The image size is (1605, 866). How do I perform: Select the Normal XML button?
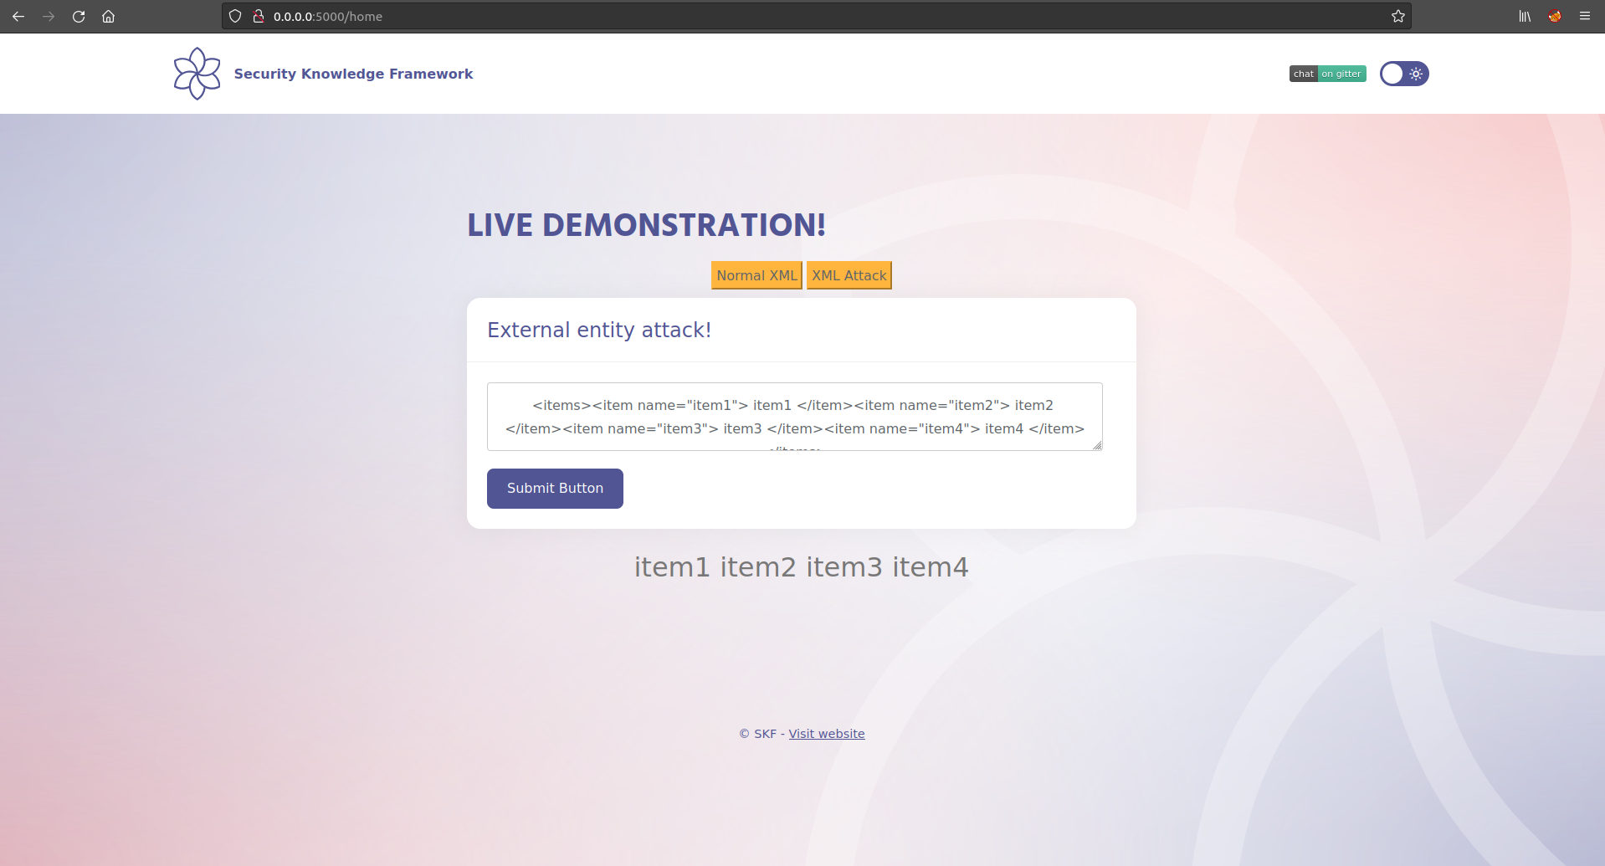point(756,275)
